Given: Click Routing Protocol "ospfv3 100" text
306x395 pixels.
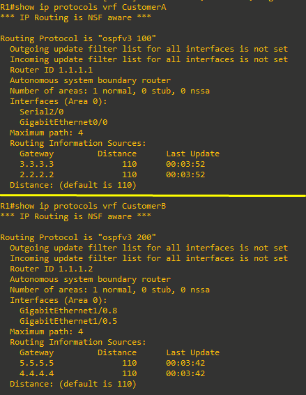Looking at the screenshot, I should point(78,38).
